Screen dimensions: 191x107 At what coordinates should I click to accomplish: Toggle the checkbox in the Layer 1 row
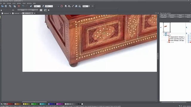(188, 35)
